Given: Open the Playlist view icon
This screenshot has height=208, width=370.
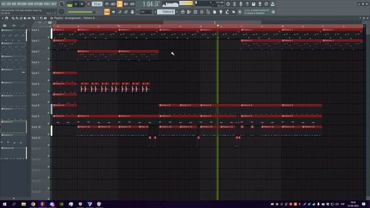Looking at the screenshot, I should point(183,12).
